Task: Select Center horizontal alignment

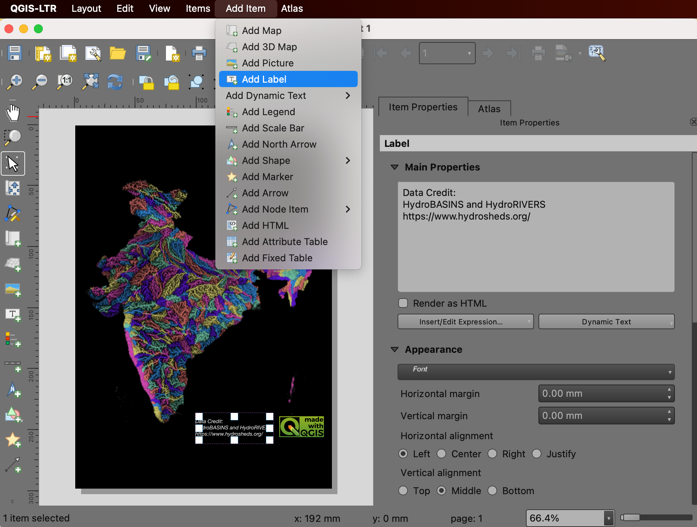Action: (x=441, y=454)
